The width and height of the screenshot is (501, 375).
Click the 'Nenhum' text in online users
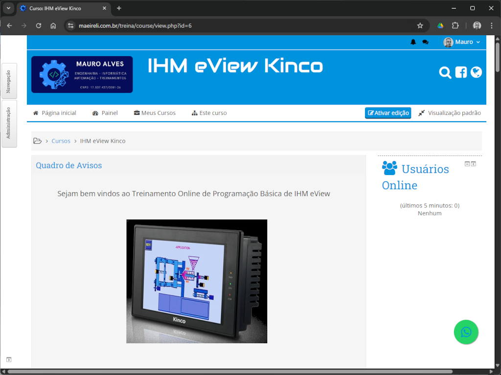coord(430,213)
